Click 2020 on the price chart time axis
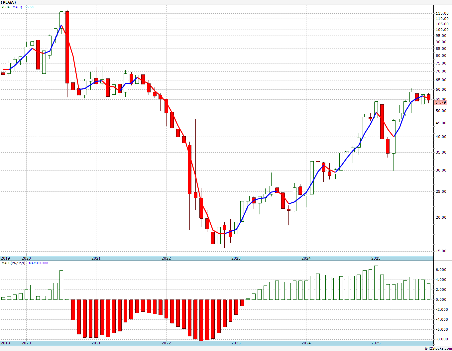452x351 pixels. click(x=26, y=258)
